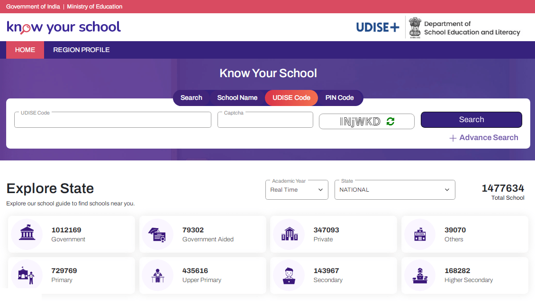Refresh the captcha with green reload icon
Image resolution: width=535 pixels, height=301 pixels.
390,122
